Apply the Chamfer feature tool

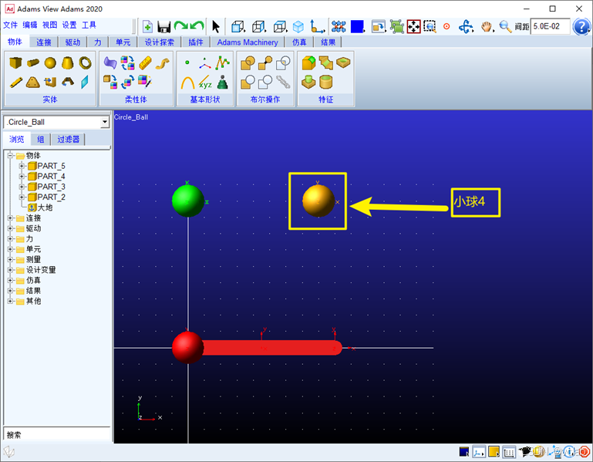pyautogui.click(x=326, y=62)
